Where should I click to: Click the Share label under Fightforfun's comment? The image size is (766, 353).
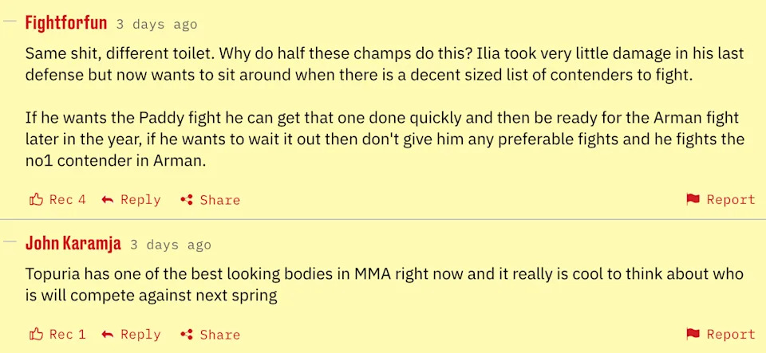tap(220, 199)
